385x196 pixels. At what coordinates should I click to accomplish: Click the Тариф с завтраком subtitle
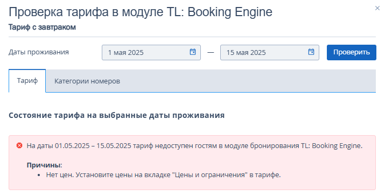point(42,27)
